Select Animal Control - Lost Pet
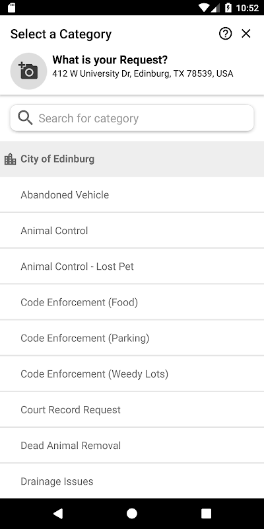The image size is (264, 529). point(132,266)
